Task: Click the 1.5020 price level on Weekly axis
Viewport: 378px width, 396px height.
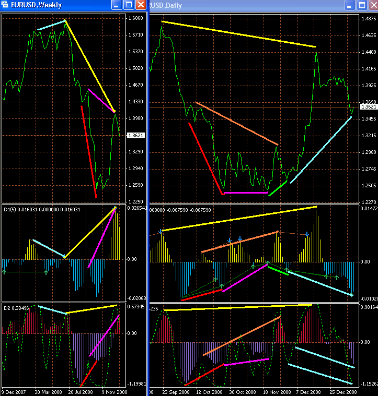Action: tap(136, 68)
